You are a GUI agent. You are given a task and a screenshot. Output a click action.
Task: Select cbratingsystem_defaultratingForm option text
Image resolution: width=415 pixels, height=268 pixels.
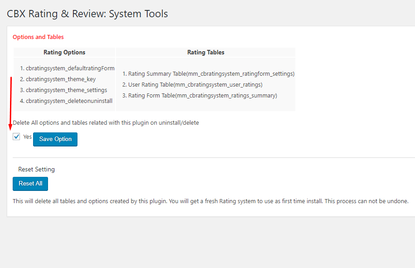[x=70, y=68]
